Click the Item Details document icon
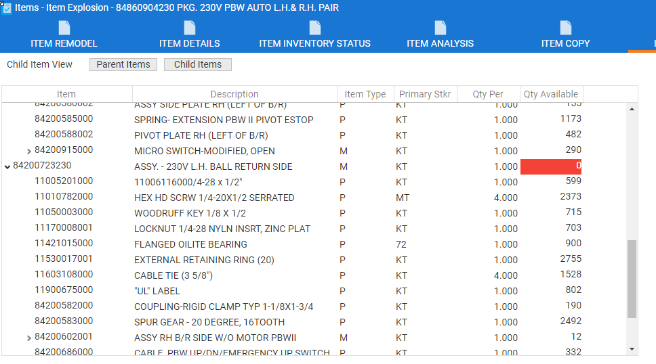 coord(190,28)
